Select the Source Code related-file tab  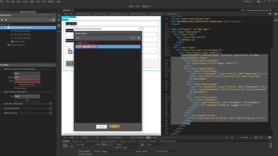pyautogui.click(x=68, y=14)
